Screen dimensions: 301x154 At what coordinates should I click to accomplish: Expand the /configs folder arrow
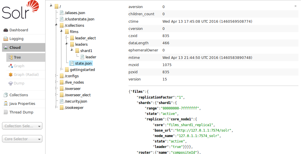(x=56, y=76)
